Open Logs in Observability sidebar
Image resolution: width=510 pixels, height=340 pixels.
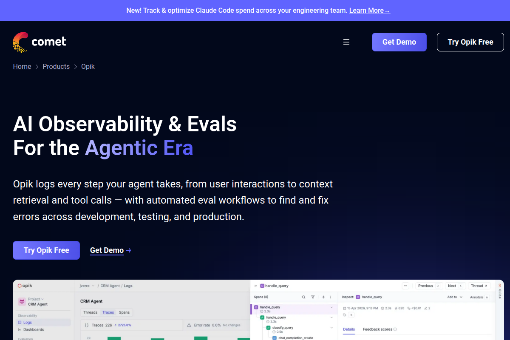click(x=44, y=323)
